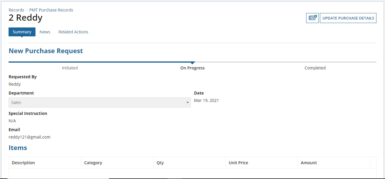Click the reddy121@gmail.com email value
The image size is (385, 179).
[30, 137]
